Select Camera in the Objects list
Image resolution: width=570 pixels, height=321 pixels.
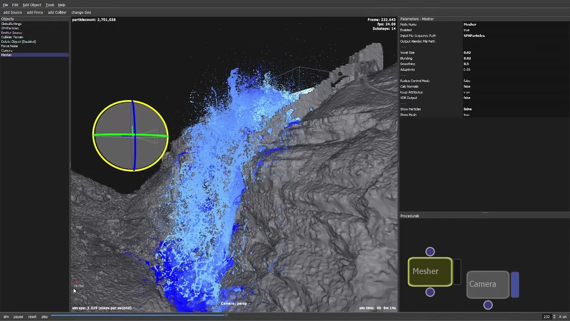[x=34, y=50]
